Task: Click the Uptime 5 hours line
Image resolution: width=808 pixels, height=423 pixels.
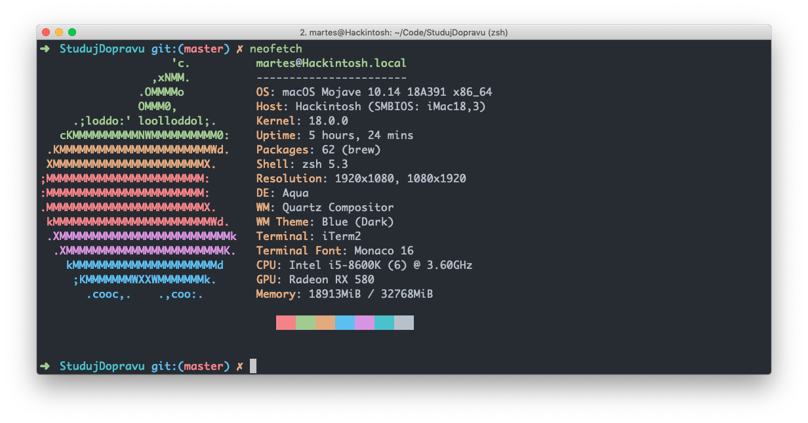Action: [334, 136]
